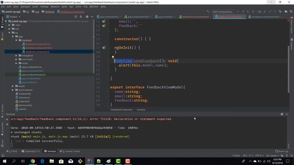Select app.component.spec.ts file
The width and height of the screenshot is (294, 165).
coord(34,75)
